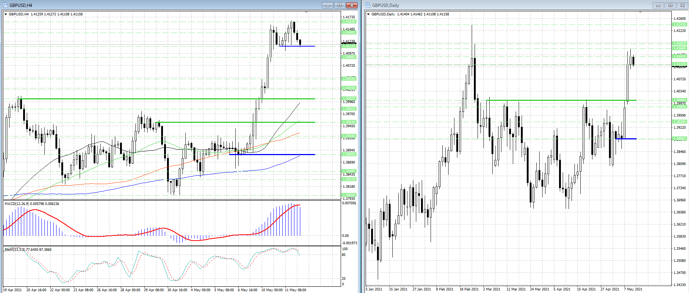This screenshot has width=689, height=293.
Task: Select the thick green line near 1.39530 in H4
Action: 235,122
